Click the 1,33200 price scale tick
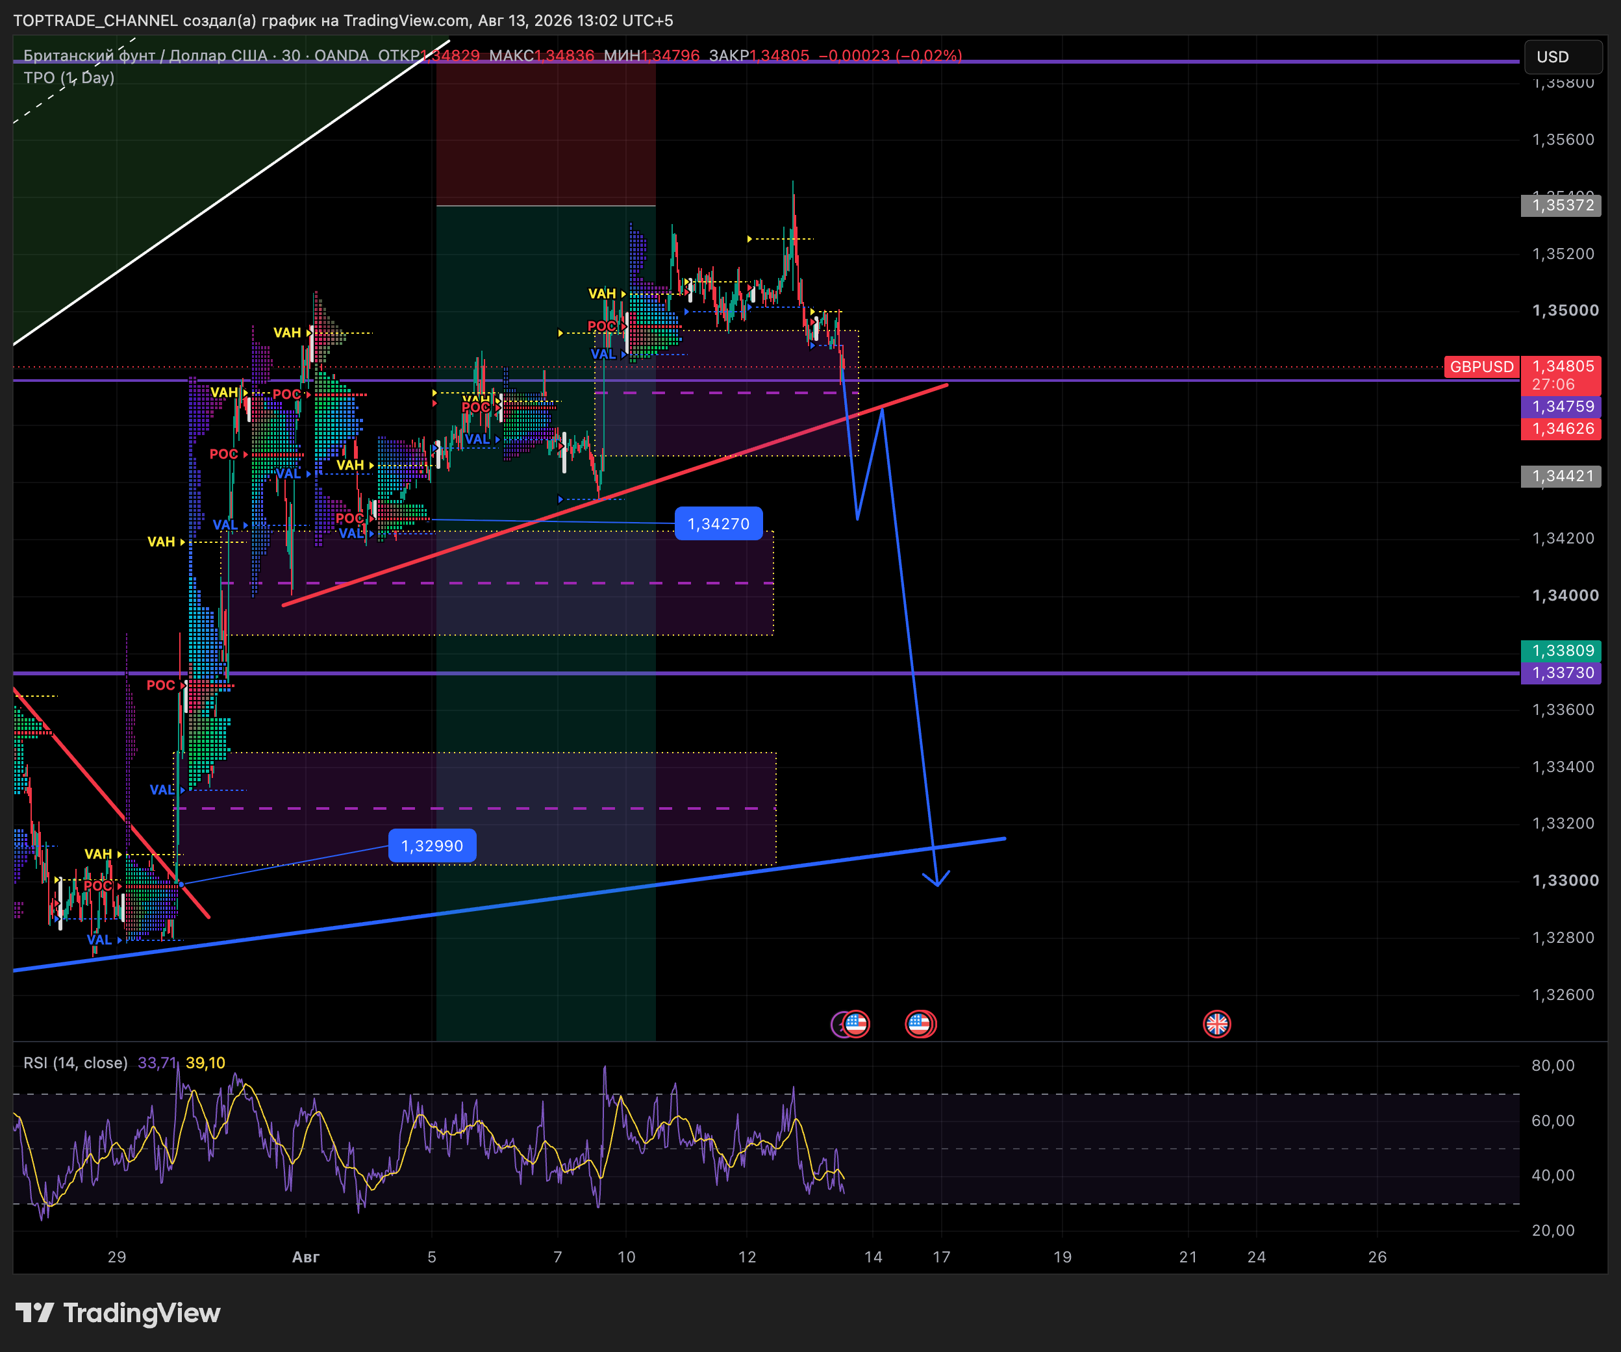The width and height of the screenshot is (1621, 1352). (1563, 823)
